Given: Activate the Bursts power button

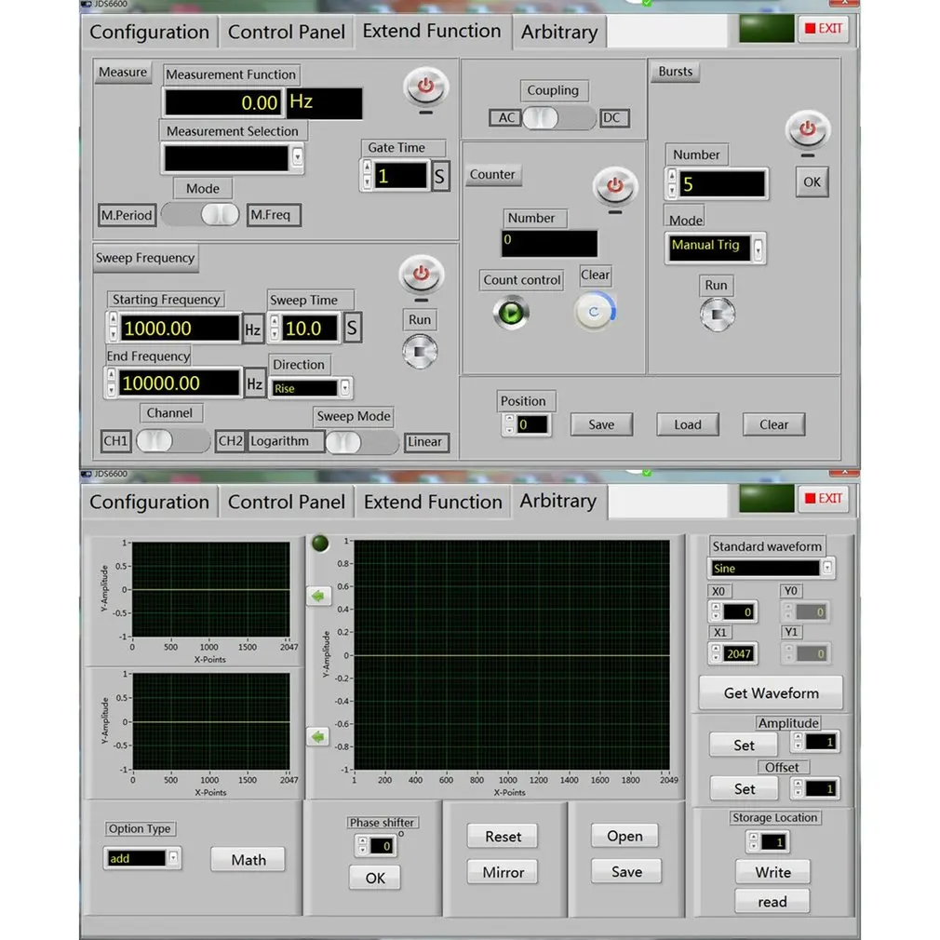Looking at the screenshot, I should 808,129.
